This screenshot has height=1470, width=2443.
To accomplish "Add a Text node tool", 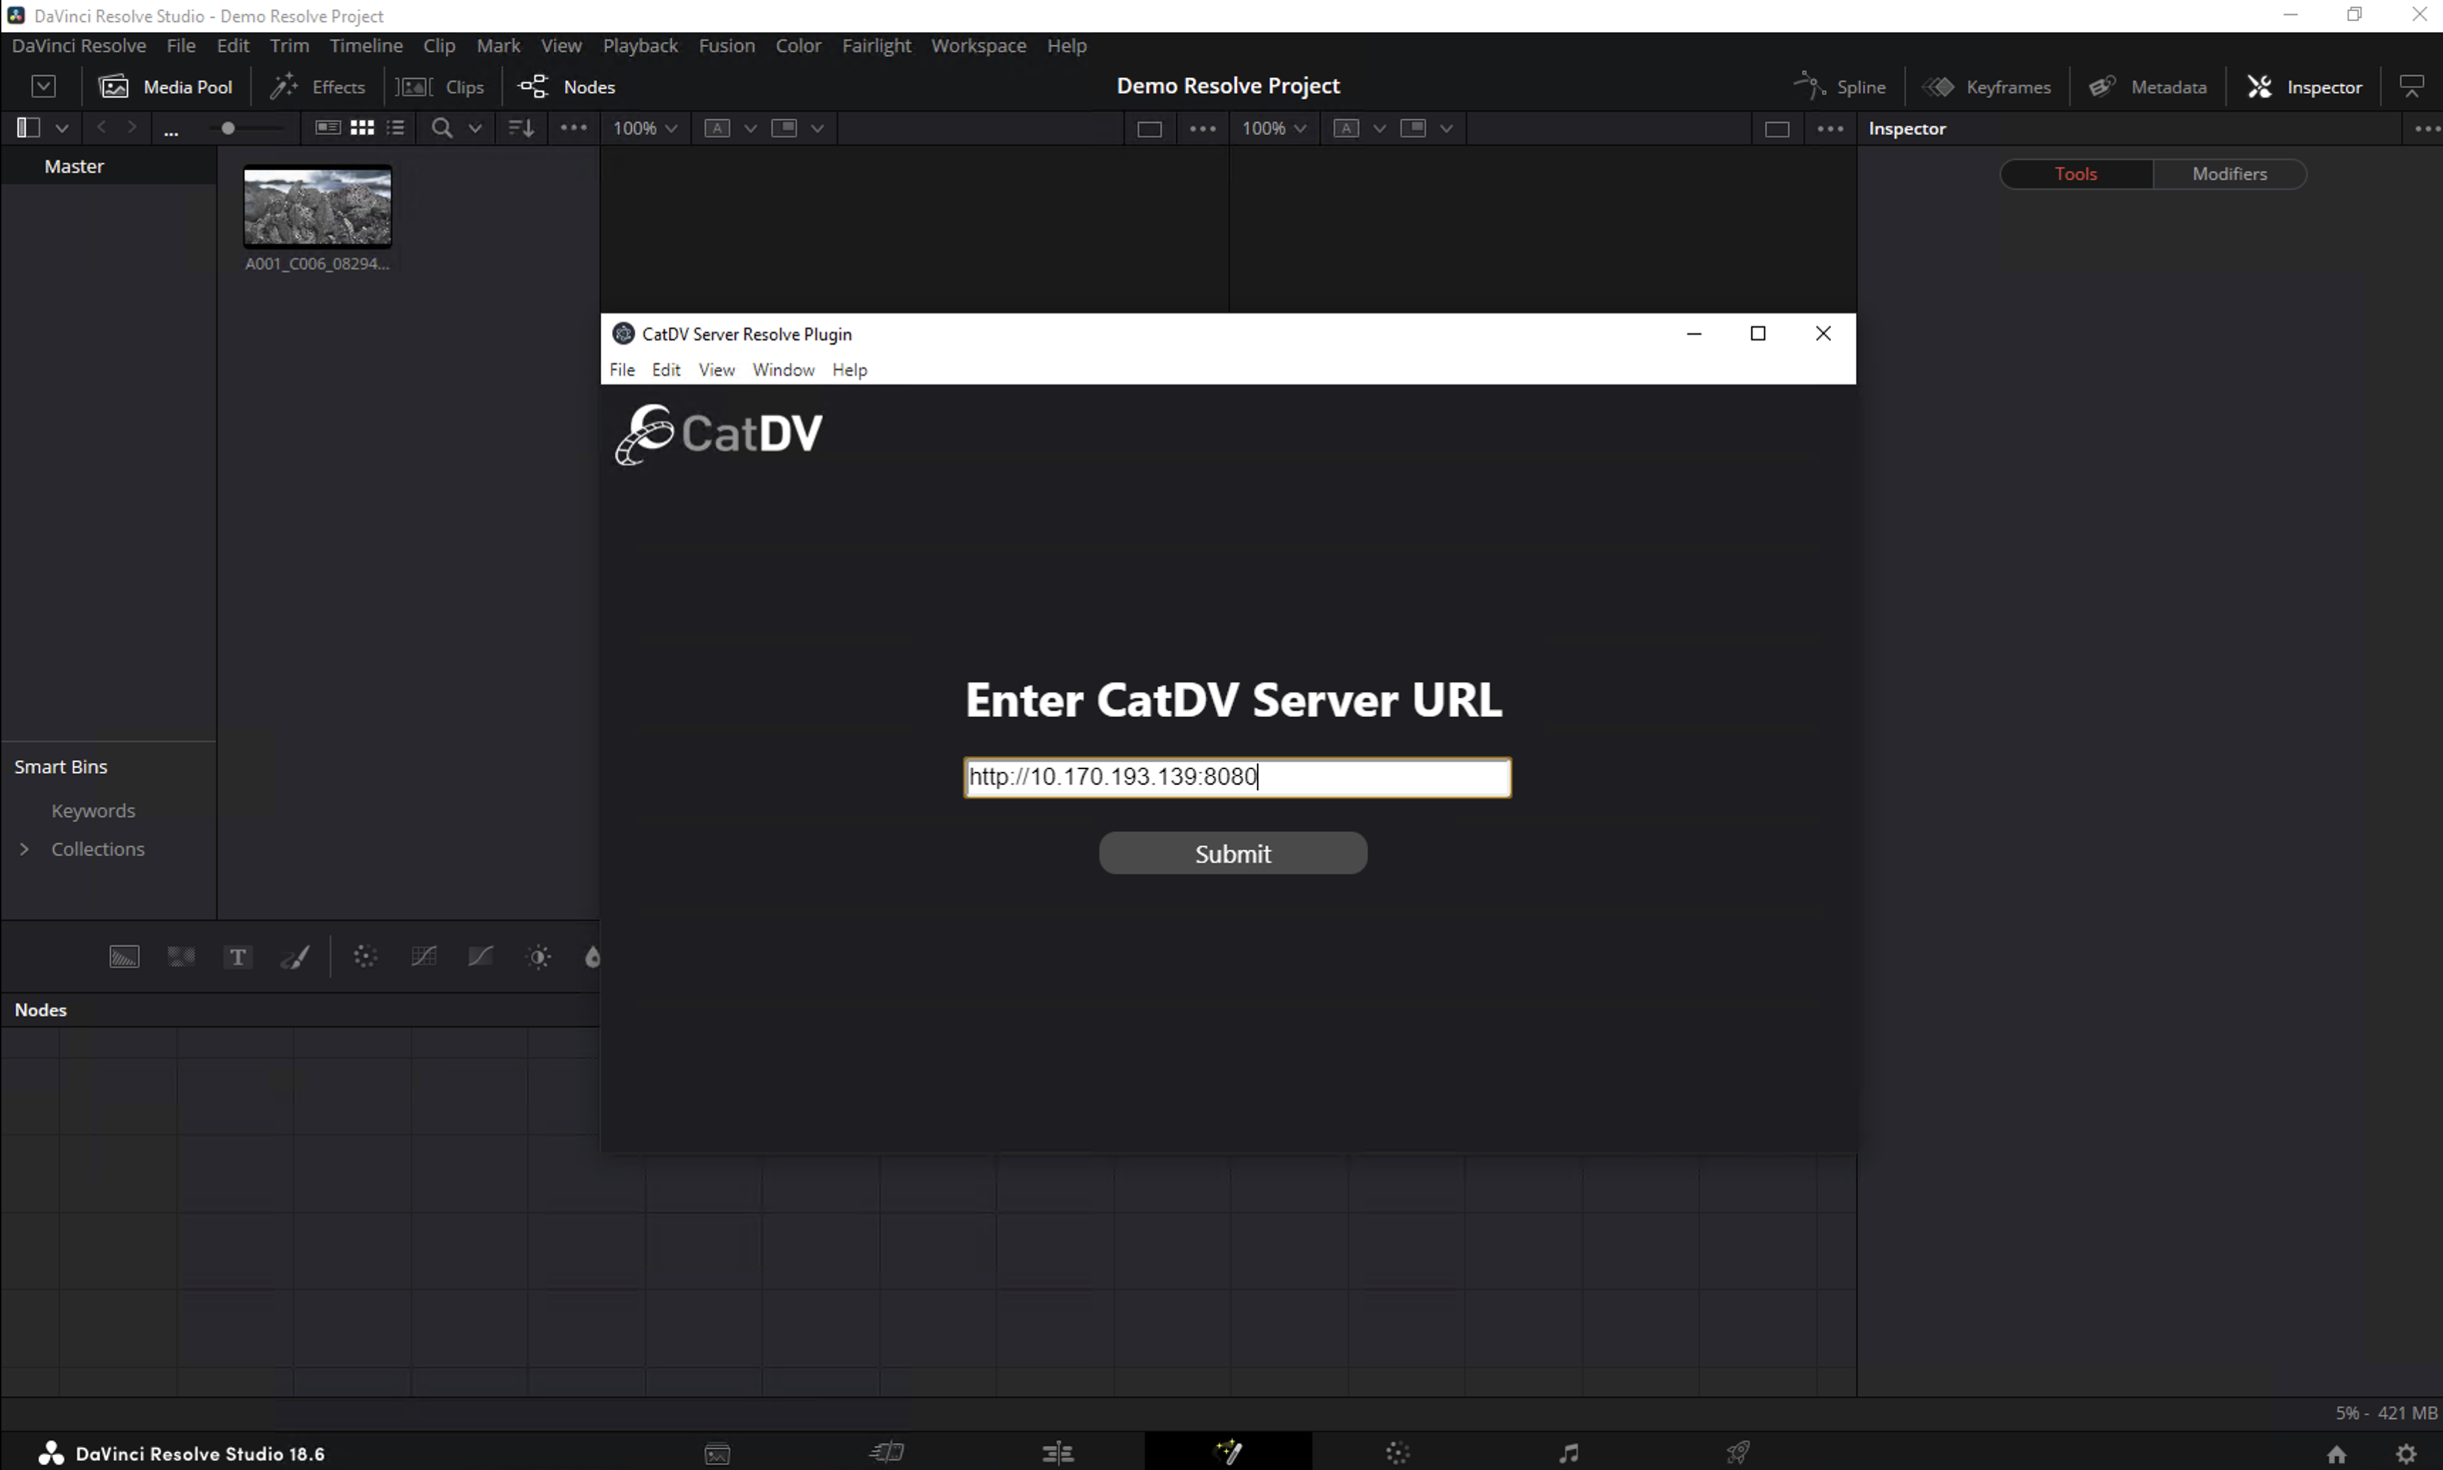I will click(237, 957).
